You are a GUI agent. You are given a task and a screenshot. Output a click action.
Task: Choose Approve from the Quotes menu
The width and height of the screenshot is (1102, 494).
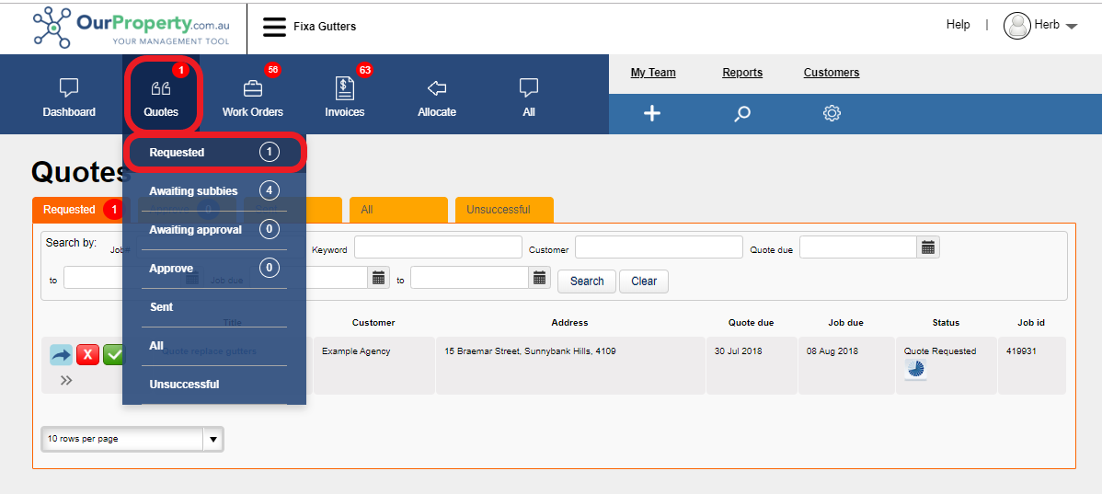coord(214,269)
